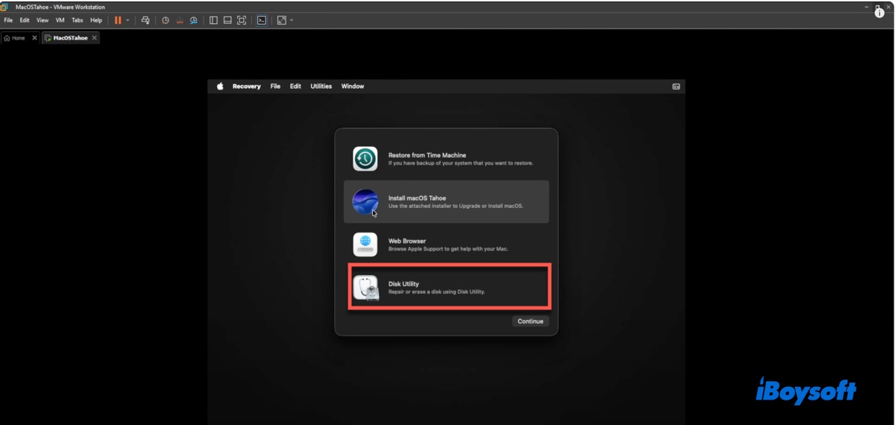Click the Apple logo menu
Viewport: 895px width, 425px height.
(x=220, y=86)
